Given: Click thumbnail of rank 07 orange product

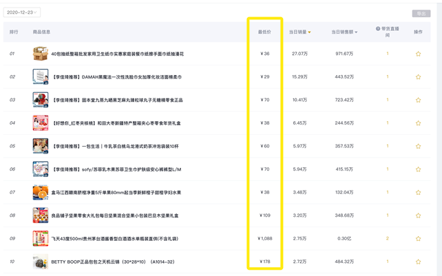Looking at the screenshot, I should tap(40, 193).
